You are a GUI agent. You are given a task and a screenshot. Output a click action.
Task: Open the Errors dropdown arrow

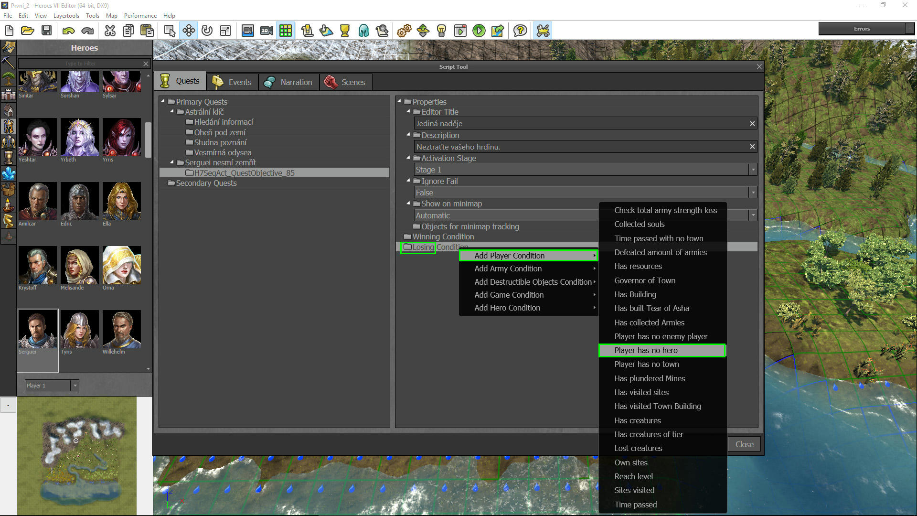click(x=910, y=29)
